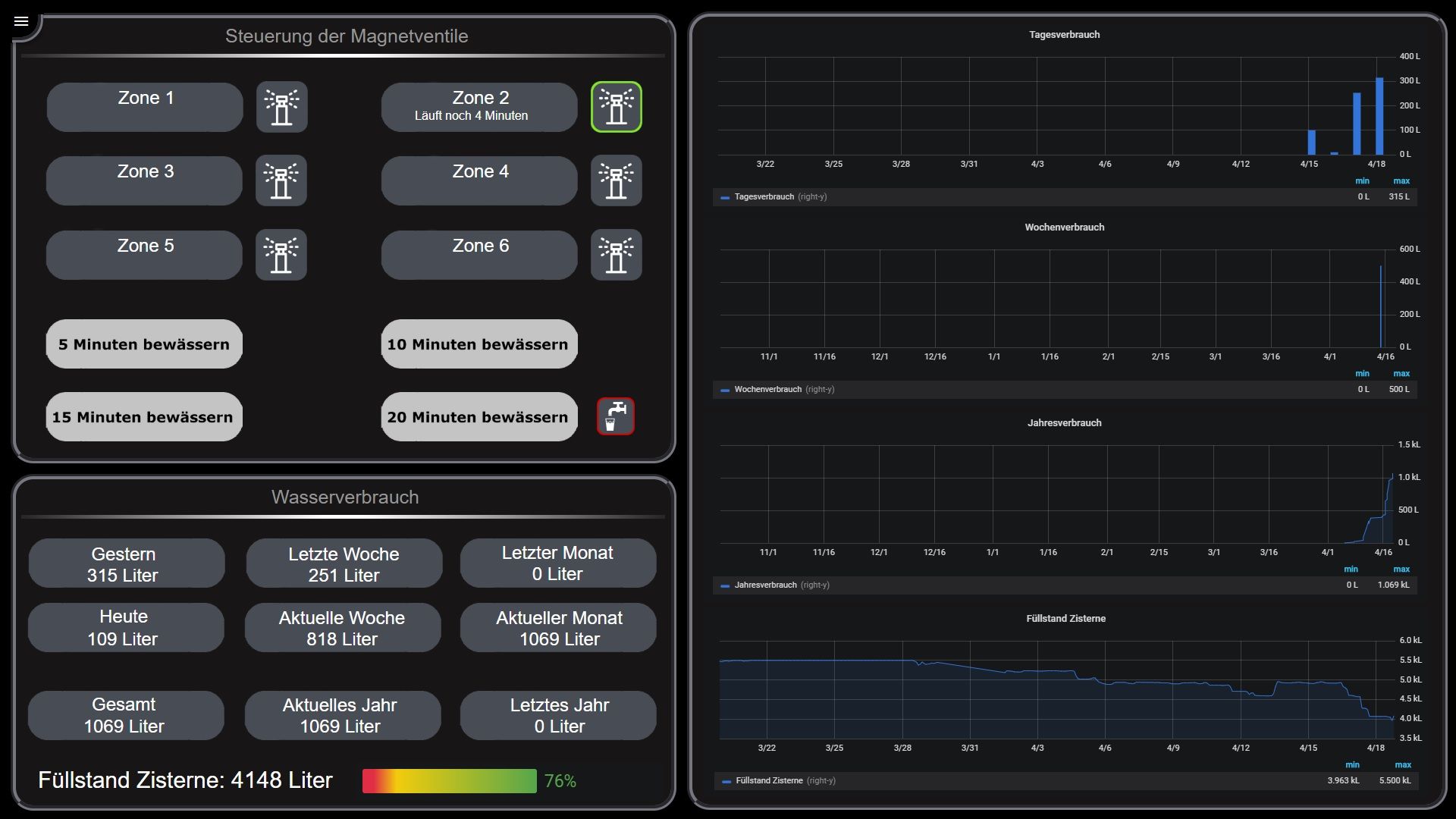Select the Zone 1 label button
Image resolution: width=1456 pixels, height=819 pixels.
[145, 107]
